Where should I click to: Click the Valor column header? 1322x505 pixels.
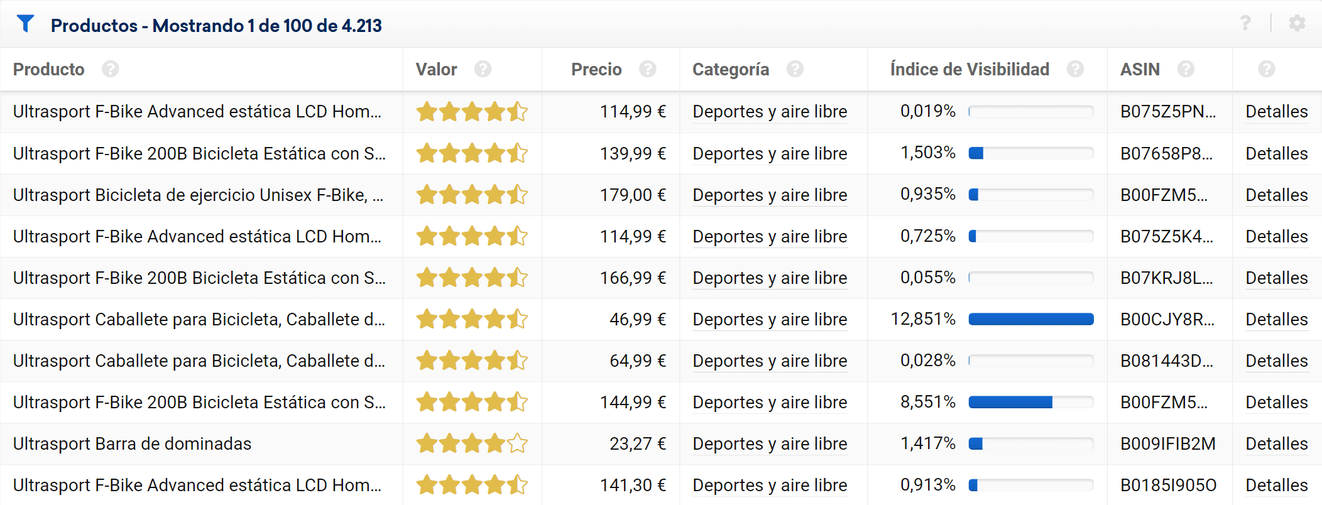pyautogui.click(x=436, y=69)
